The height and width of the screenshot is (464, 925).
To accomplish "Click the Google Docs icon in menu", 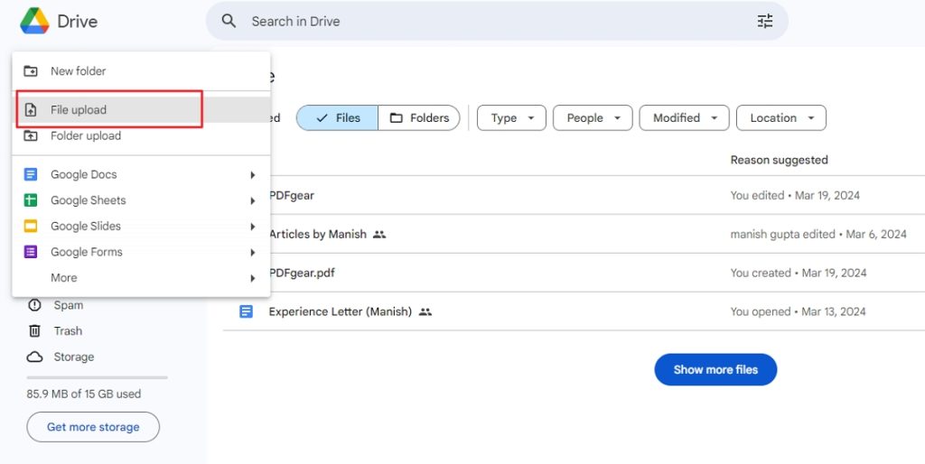I will click(x=31, y=174).
